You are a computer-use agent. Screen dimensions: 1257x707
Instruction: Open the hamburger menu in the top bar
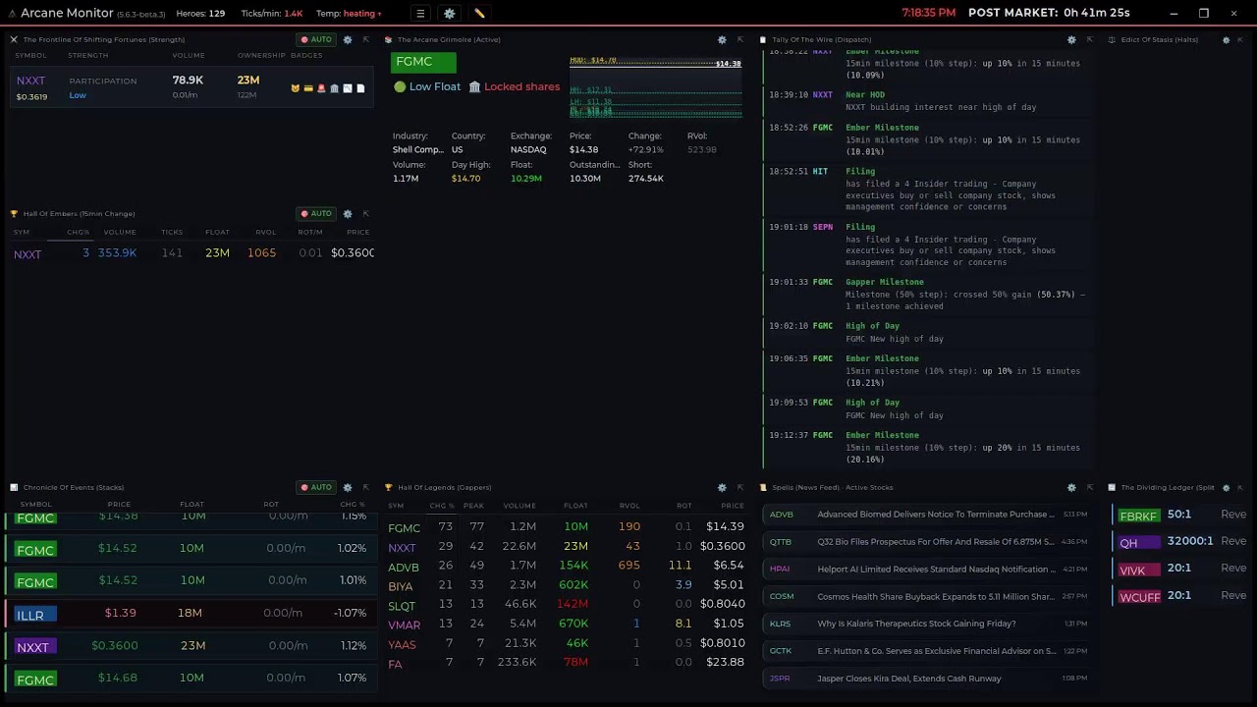tap(420, 14)
